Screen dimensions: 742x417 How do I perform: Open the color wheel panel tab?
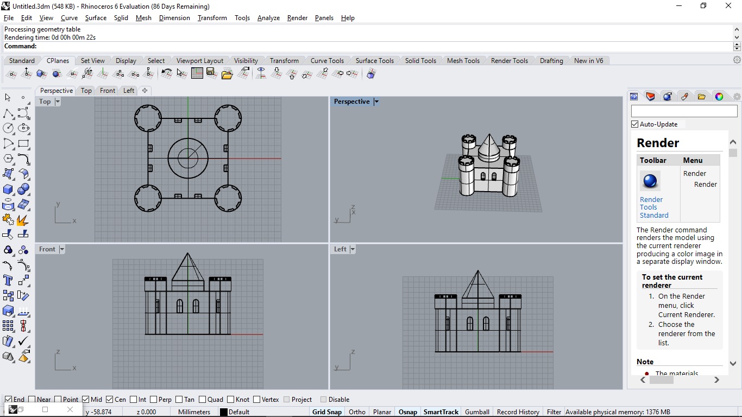(x=719, y=97)
